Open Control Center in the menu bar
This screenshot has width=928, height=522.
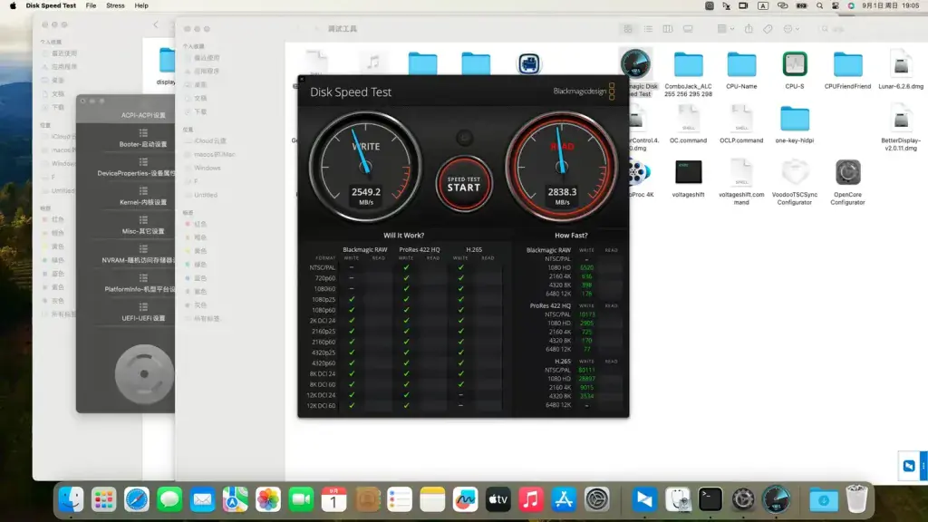coord(835,5)
